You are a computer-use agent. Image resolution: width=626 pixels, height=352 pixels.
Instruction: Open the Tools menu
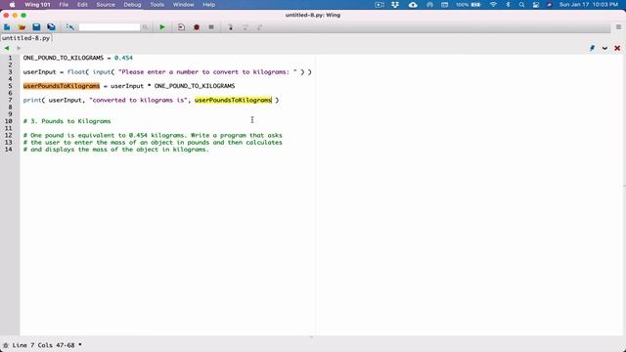click(156, 5)
